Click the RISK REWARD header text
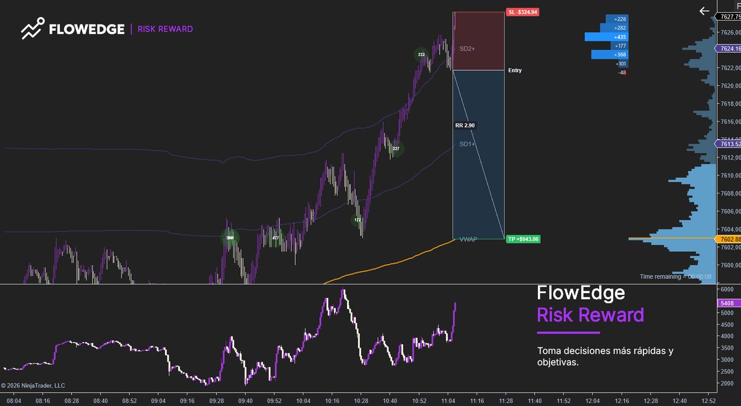This screenshot has height=406, width=741. [x=165, y=29]
